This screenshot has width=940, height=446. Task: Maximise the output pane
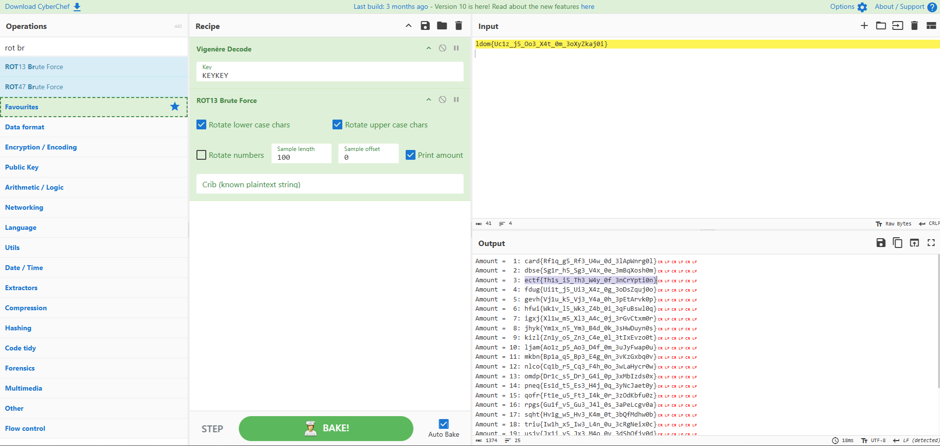click(931, 243)
